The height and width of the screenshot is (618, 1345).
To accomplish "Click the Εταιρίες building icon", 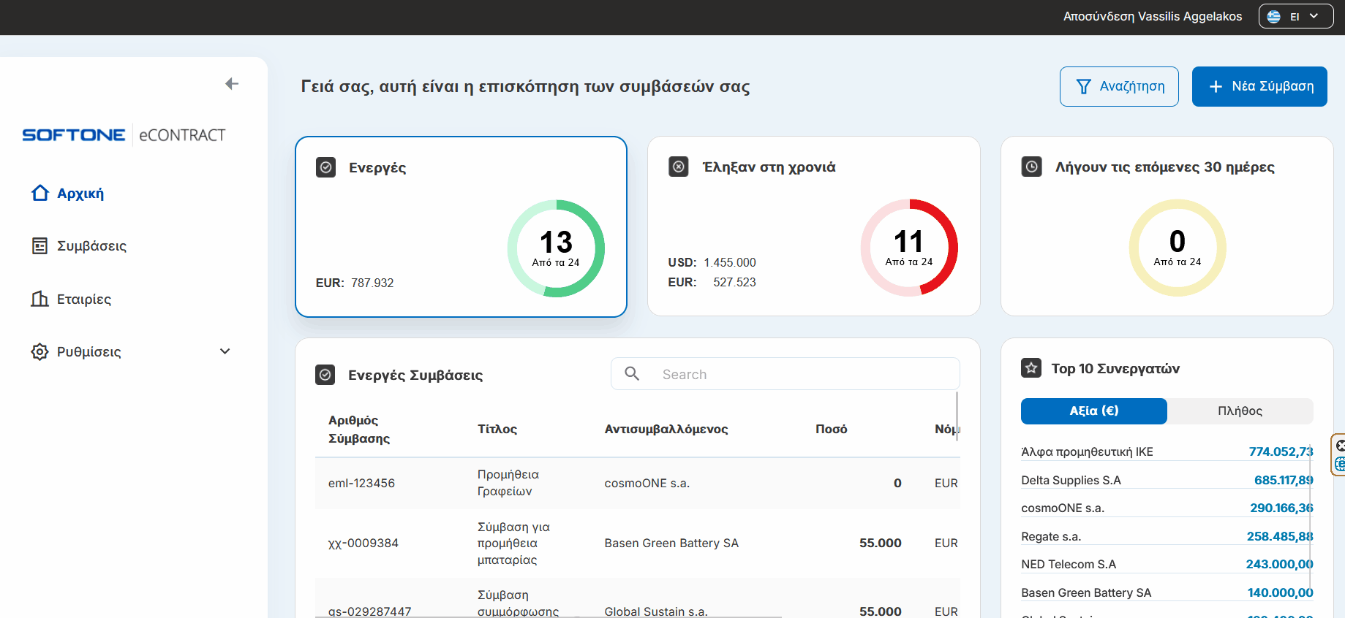I will (39, 299).
